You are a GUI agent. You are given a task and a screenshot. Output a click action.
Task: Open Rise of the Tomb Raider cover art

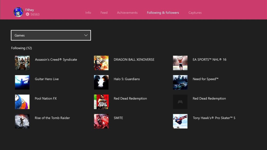pyautogui.click(x=22, y=121)
